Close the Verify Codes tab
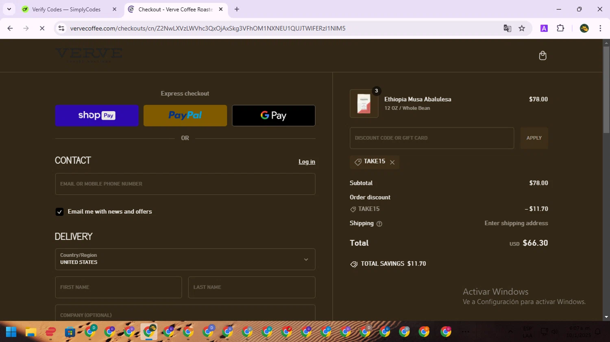Viewport: 610px width, 342px height. click(x=114, y=9)
